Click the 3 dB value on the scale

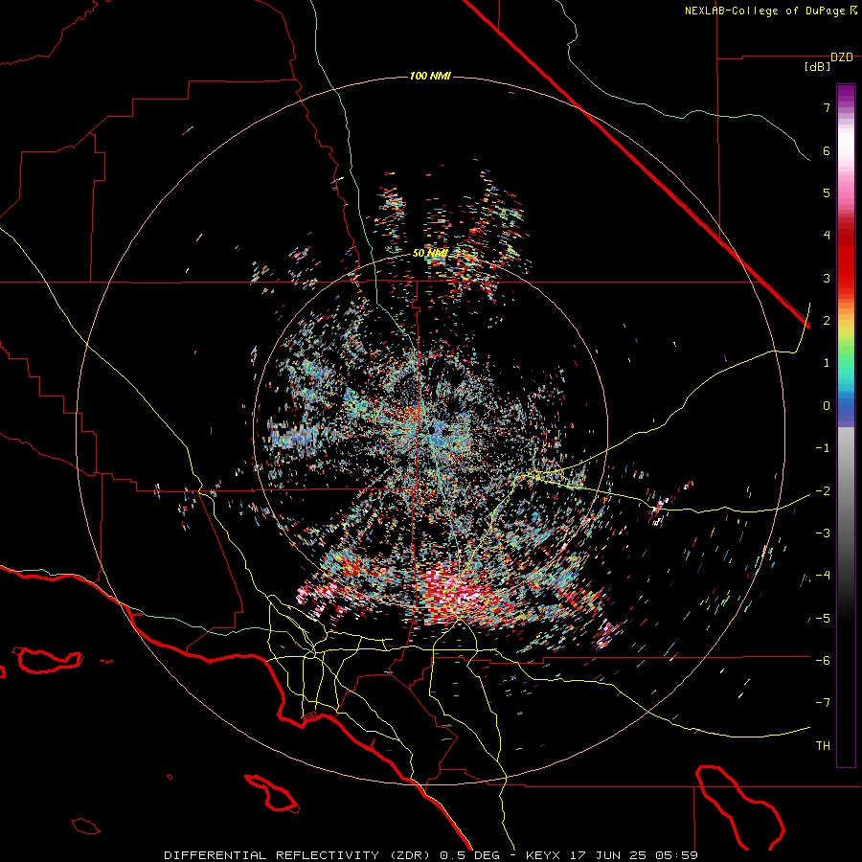pos(827,278)
